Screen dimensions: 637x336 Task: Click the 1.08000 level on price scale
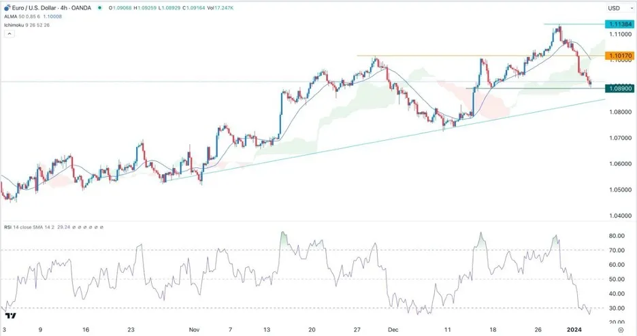pyautogui.click(x=621, y=112)
